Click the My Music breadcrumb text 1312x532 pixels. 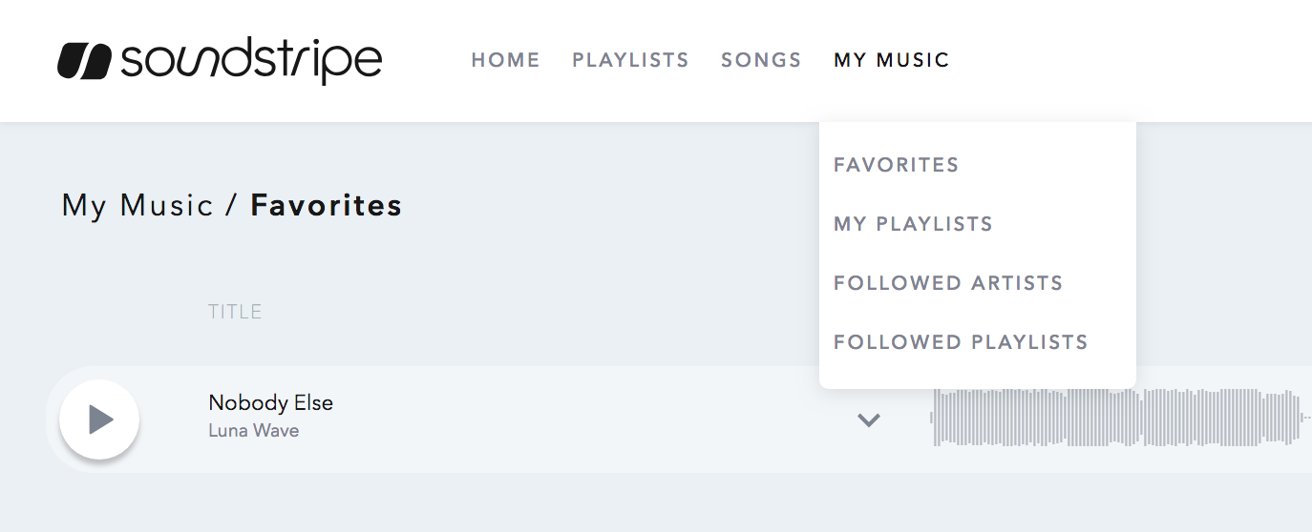[138, 205]
